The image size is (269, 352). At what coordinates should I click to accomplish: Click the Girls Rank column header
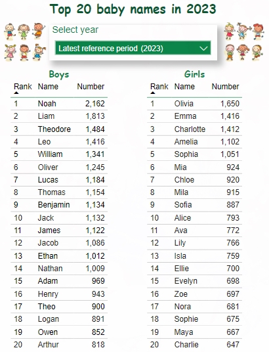coord(159,87)
